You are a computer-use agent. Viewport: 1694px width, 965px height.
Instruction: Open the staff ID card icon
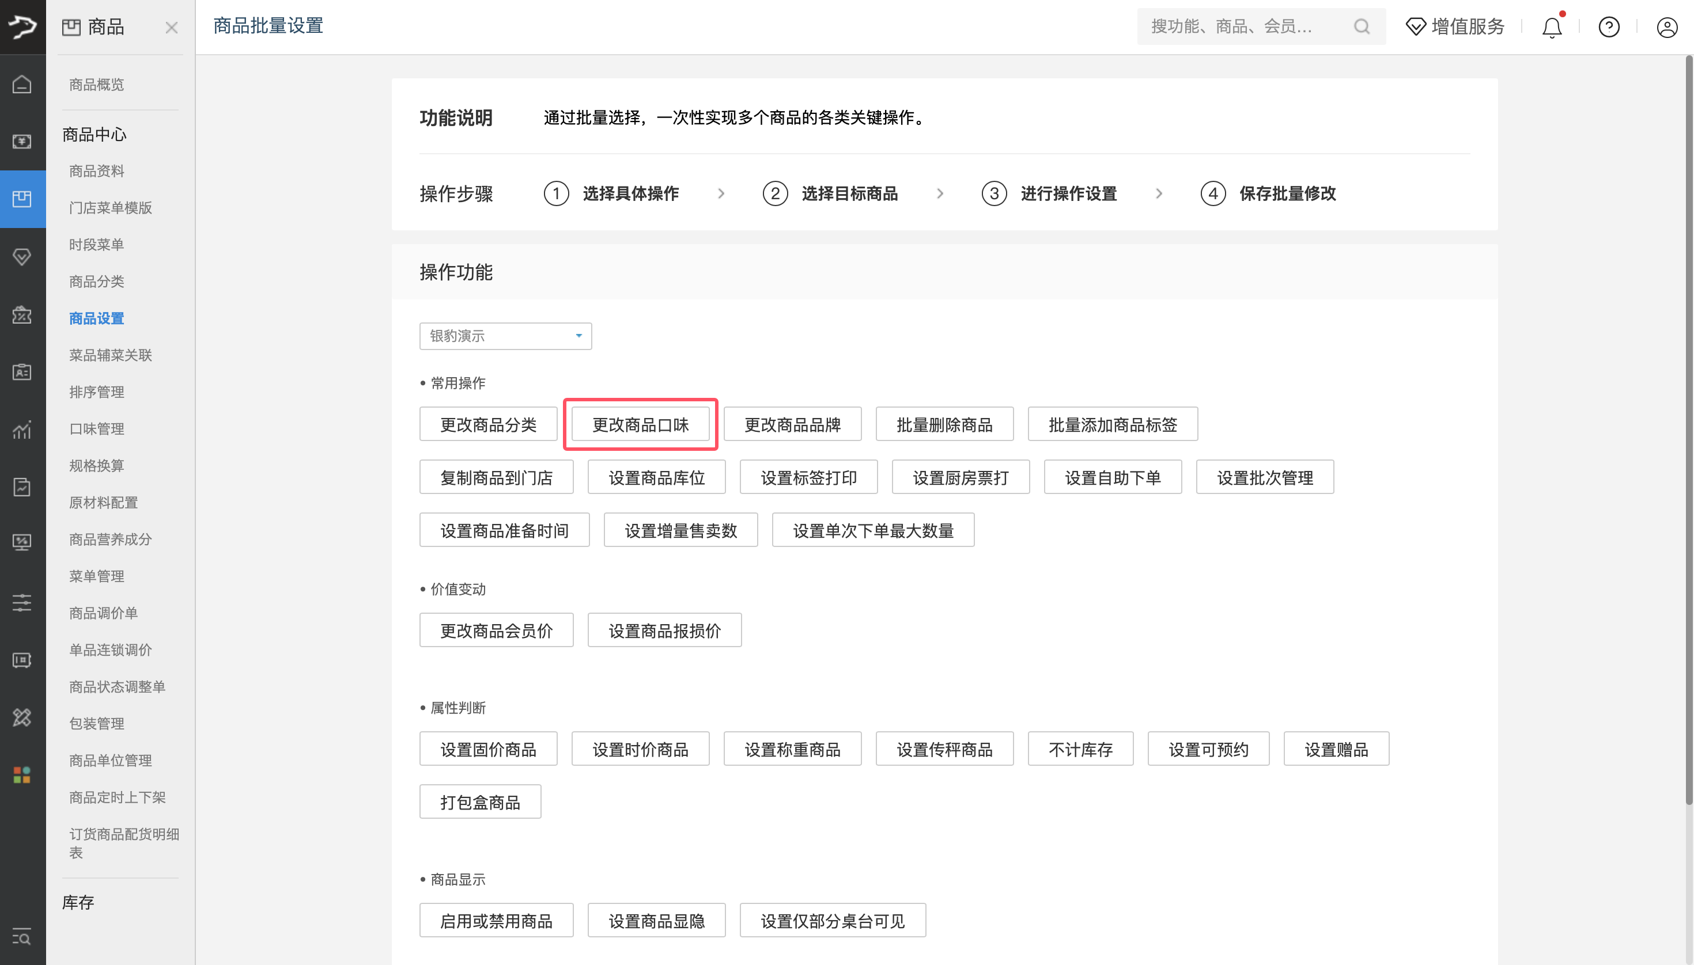pos(22,372)
